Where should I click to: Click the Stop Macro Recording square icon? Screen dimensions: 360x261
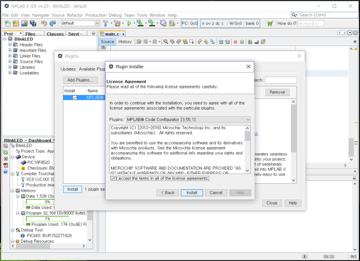[242, 42]
